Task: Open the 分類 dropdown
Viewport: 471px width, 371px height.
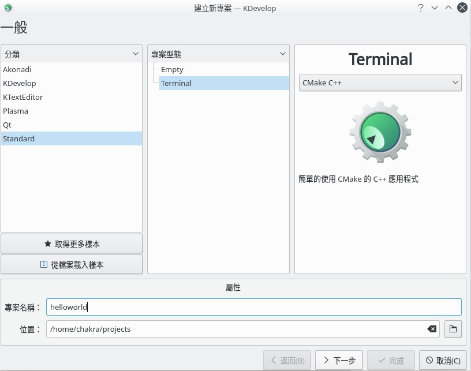Action: point(136,54)
